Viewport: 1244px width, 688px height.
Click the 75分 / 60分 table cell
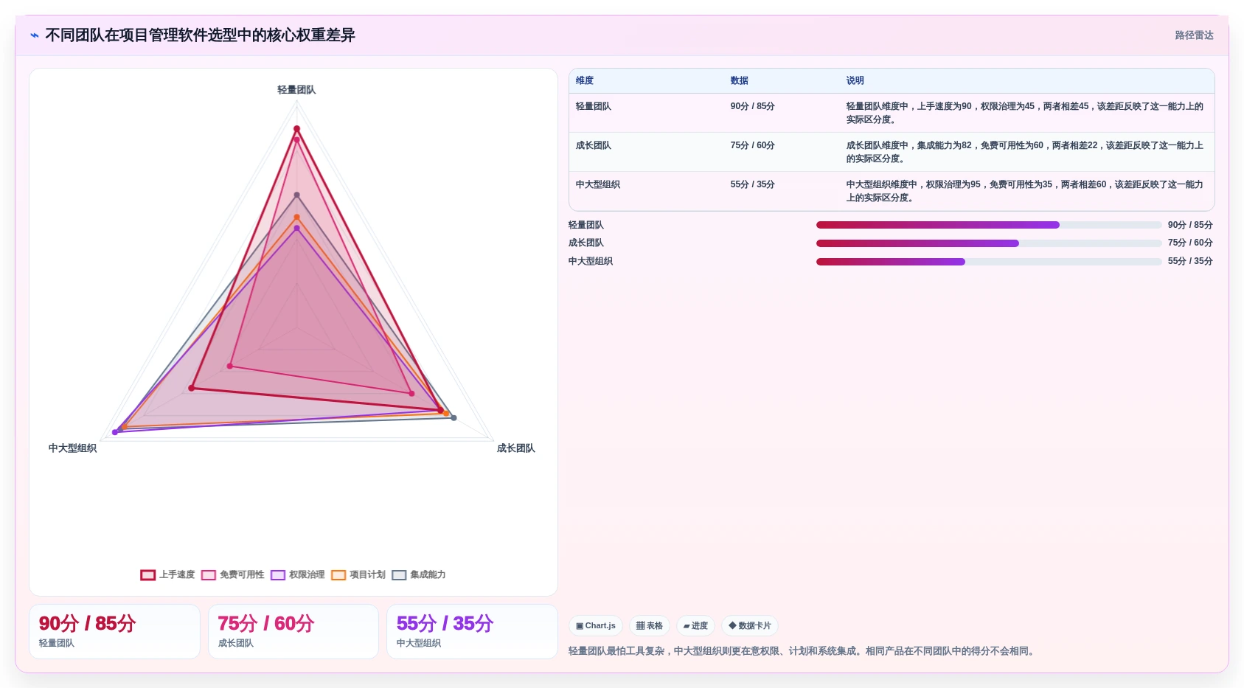point(752,145)
